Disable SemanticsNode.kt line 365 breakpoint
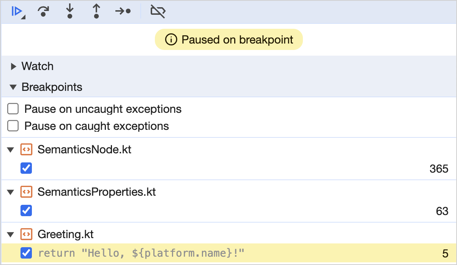Screen dimensions: 457x265 coord(26,168)
